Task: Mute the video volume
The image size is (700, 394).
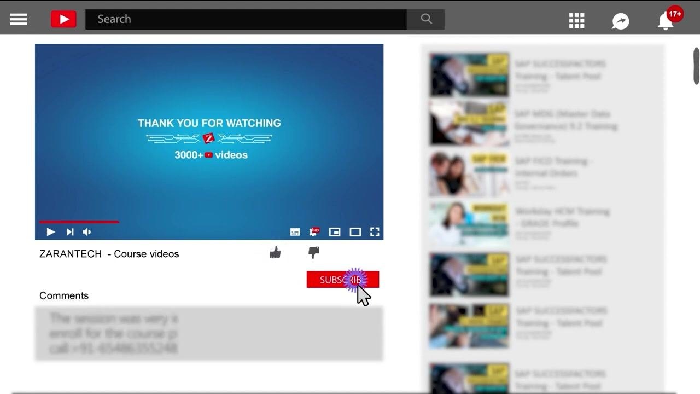Action: tap(87, 232)
